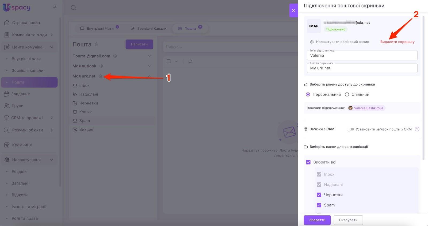
Task: Edit the Назва скриньки field
Action: pyautogui.click(x=362, y=68)
